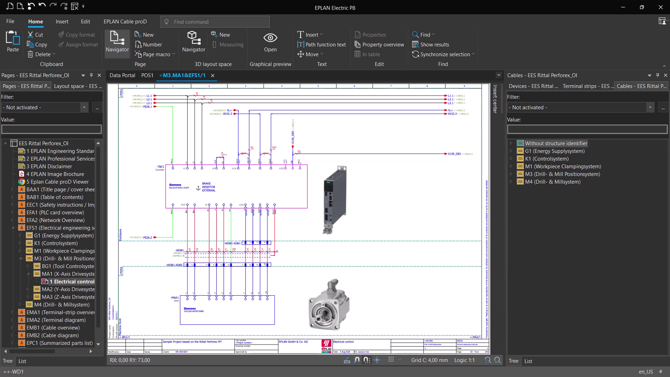The height and width of the screenshot is (377, 670).
Task: Click Path function text tool
Action: (321, 45)
